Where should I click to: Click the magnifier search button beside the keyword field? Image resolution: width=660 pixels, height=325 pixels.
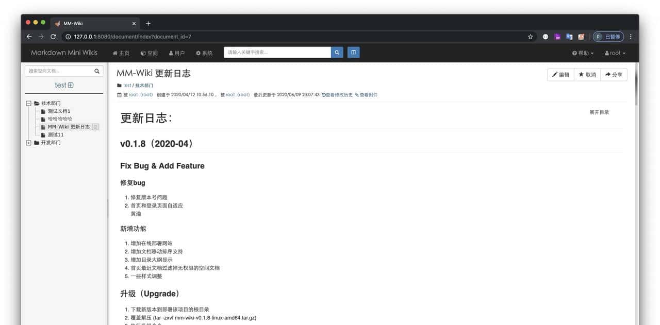click(x=337, y=52)
